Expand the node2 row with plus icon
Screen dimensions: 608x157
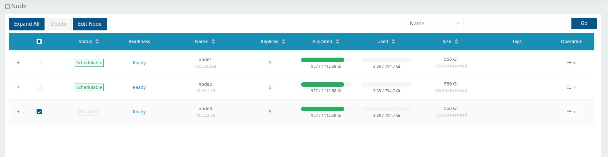pyautogui.click(x=18, y=87)
